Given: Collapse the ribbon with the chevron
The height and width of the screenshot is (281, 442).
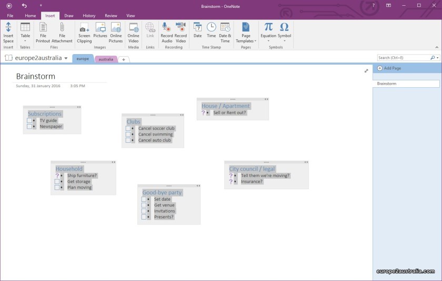Looking at the screenshot, I should pos(437,47).
